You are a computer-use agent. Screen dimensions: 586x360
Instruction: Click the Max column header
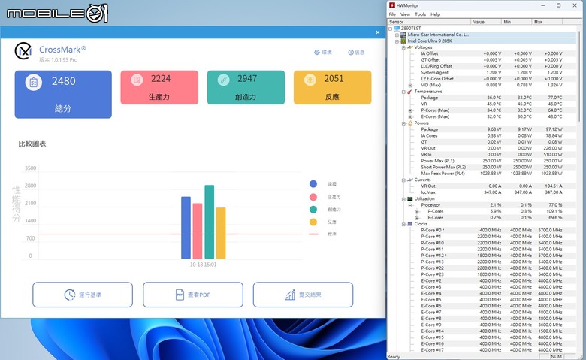[547, 22]
